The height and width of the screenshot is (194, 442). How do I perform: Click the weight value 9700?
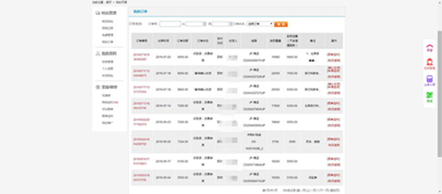tap(275, 142)
